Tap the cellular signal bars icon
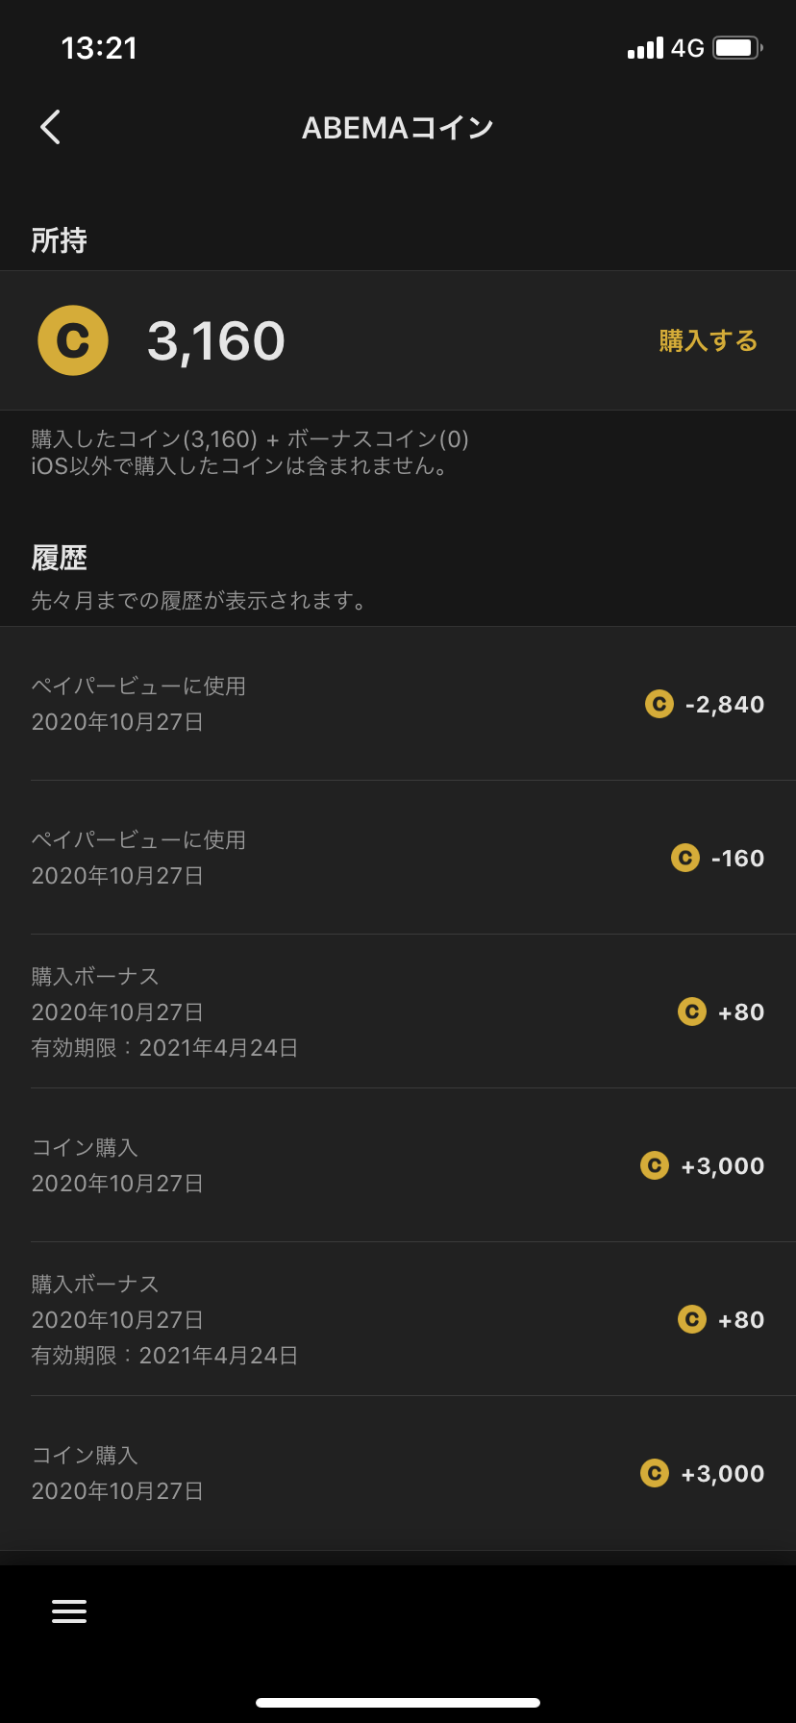The image size is (796, 1723). [645, 48]
